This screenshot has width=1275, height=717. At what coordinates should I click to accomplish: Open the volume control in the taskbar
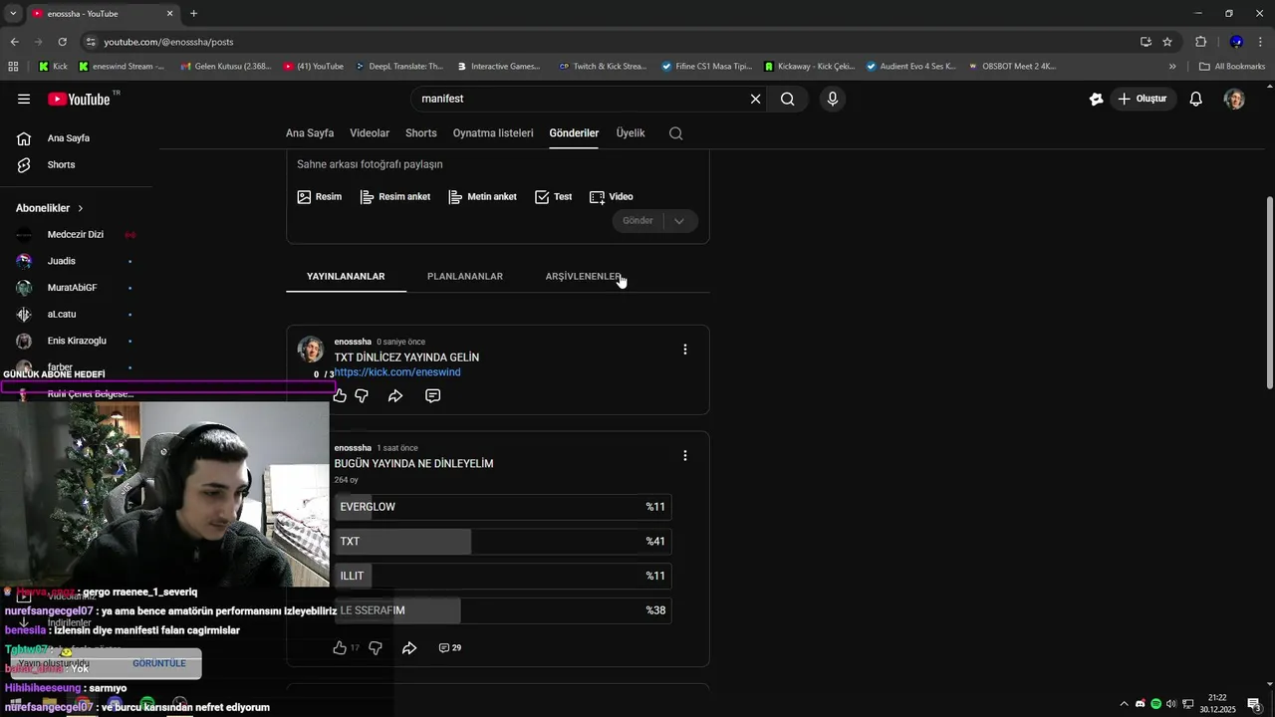(1171, 704)
